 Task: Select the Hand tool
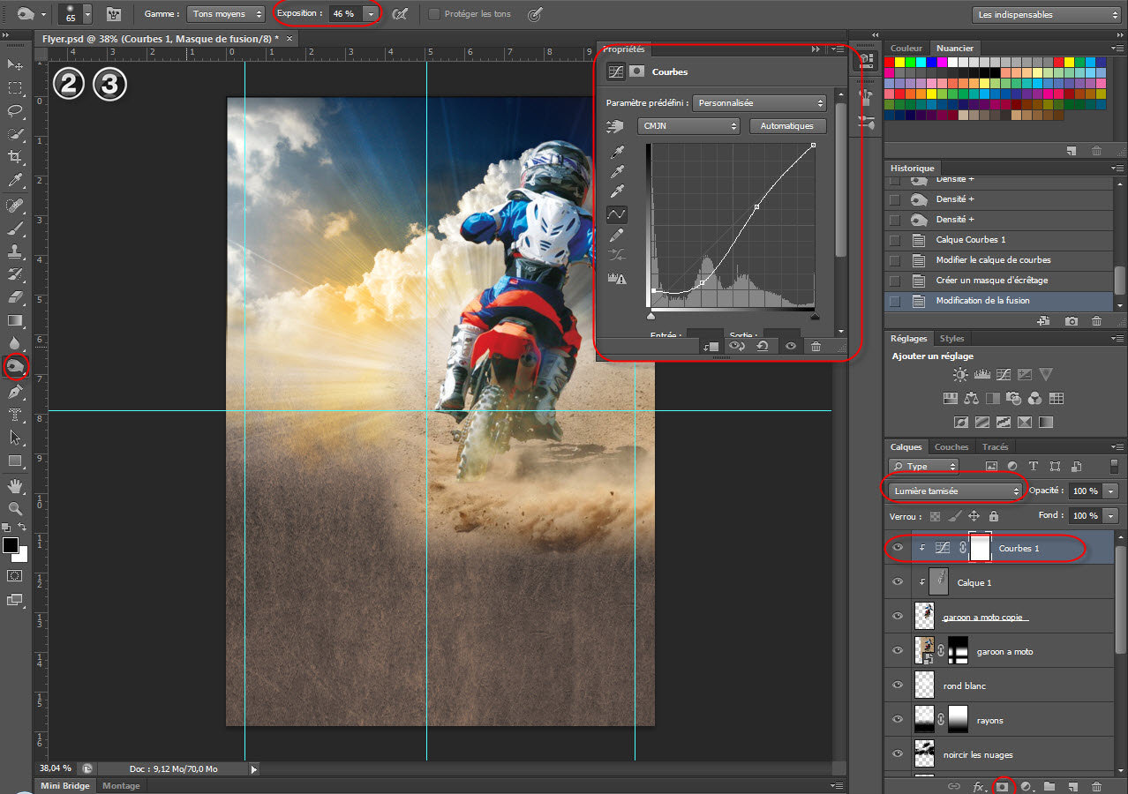point(15,486)
